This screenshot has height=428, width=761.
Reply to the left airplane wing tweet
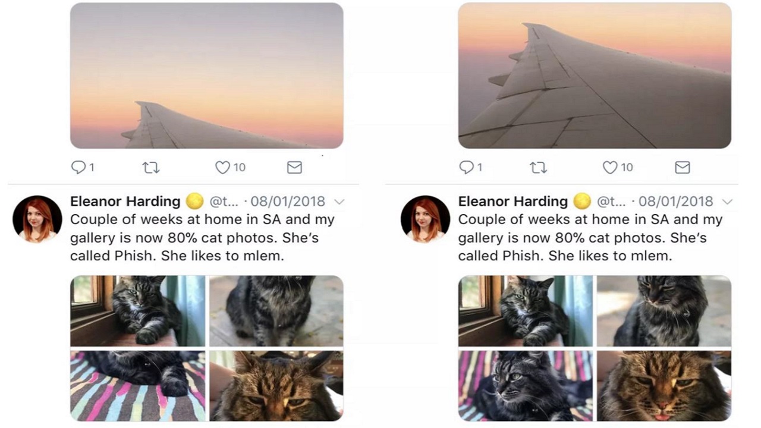(78, 168)
